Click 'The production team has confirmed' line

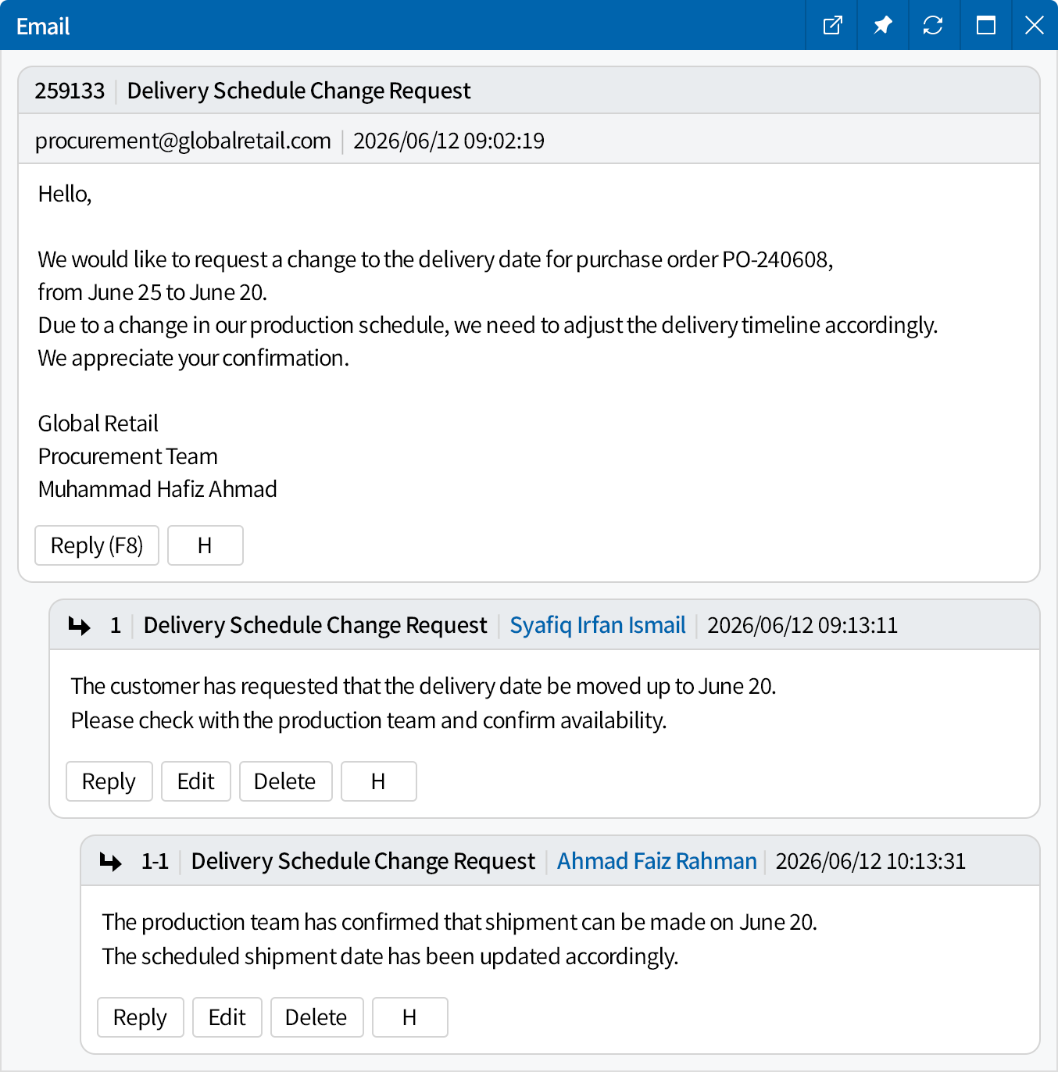click(x=460, y=922)
